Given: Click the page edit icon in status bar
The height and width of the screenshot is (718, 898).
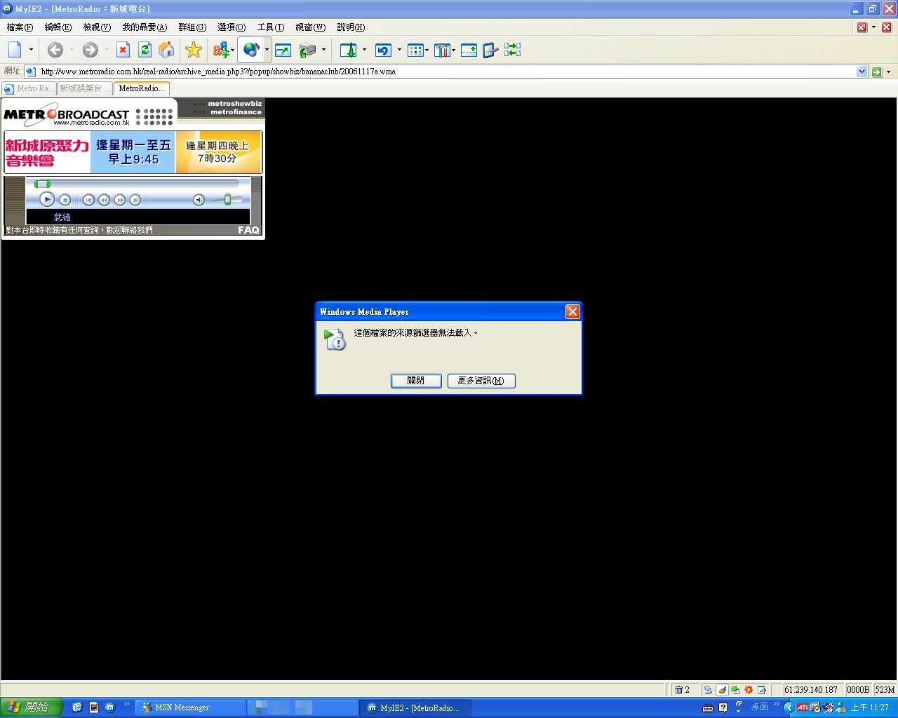Looking at the screenshot, I should click(x=762, y=690).
